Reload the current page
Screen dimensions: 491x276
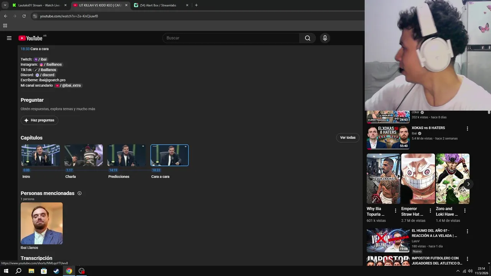tap(24, 16)
